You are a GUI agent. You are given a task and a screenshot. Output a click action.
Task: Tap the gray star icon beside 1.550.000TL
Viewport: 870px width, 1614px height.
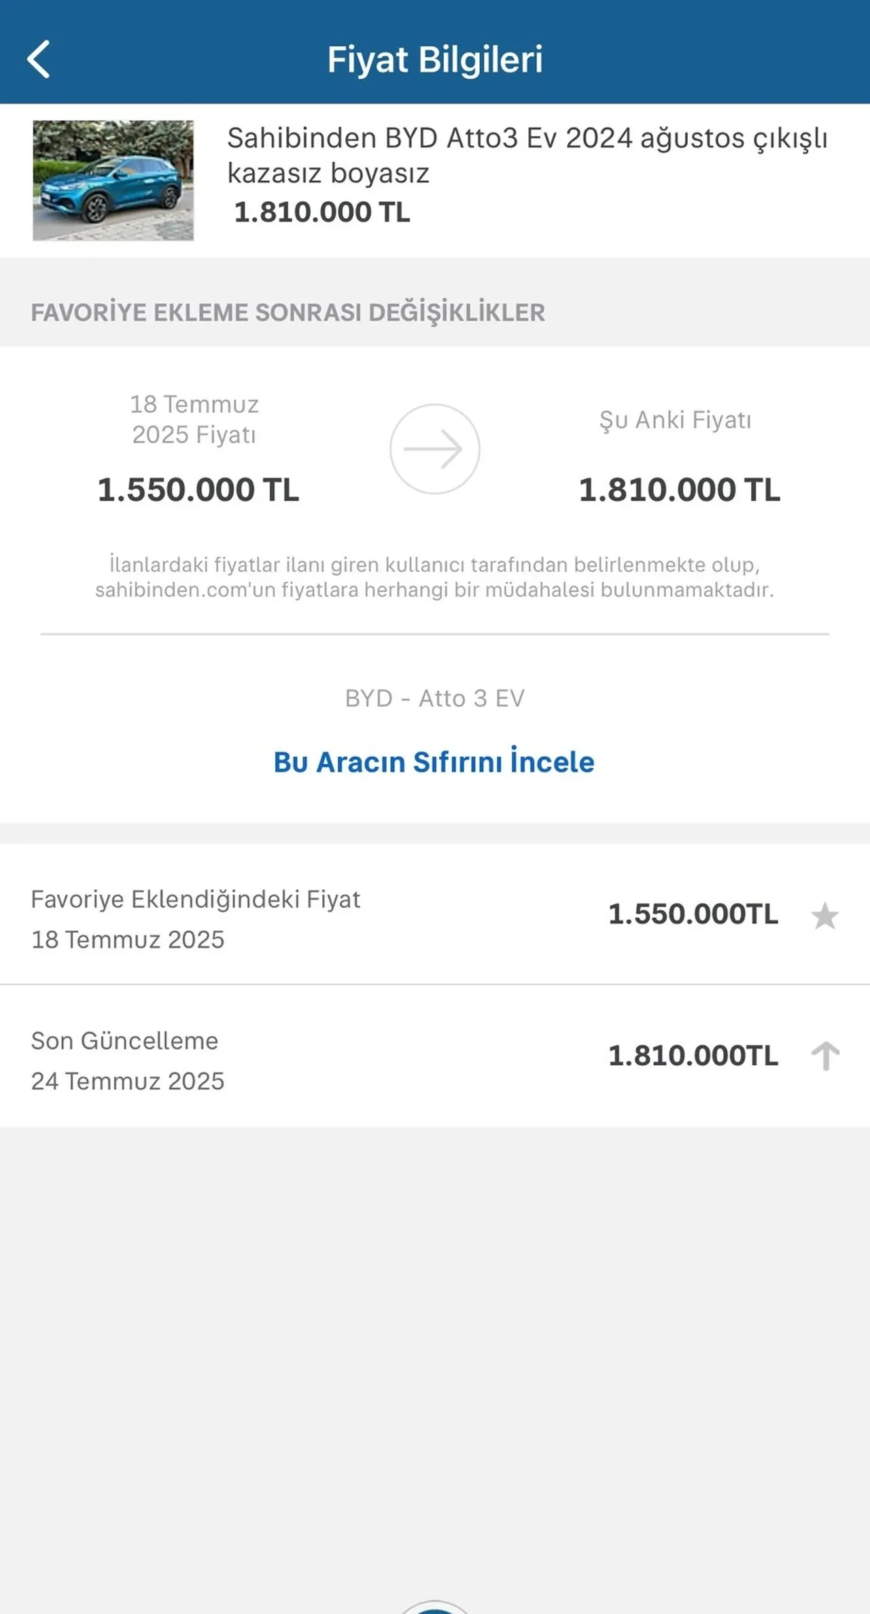(824, 916)
